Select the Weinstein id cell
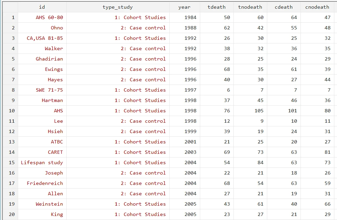337x220 pixels. (x=49, y=204)
